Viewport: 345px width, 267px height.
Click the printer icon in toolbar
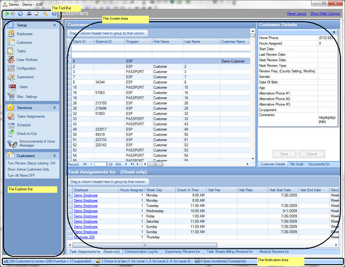[x=29, y=14]
